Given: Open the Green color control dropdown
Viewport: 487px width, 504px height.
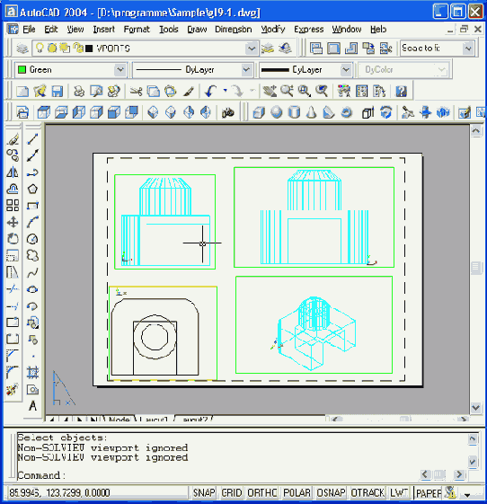Looking at the screenshot, I should (x=120, y=70).
